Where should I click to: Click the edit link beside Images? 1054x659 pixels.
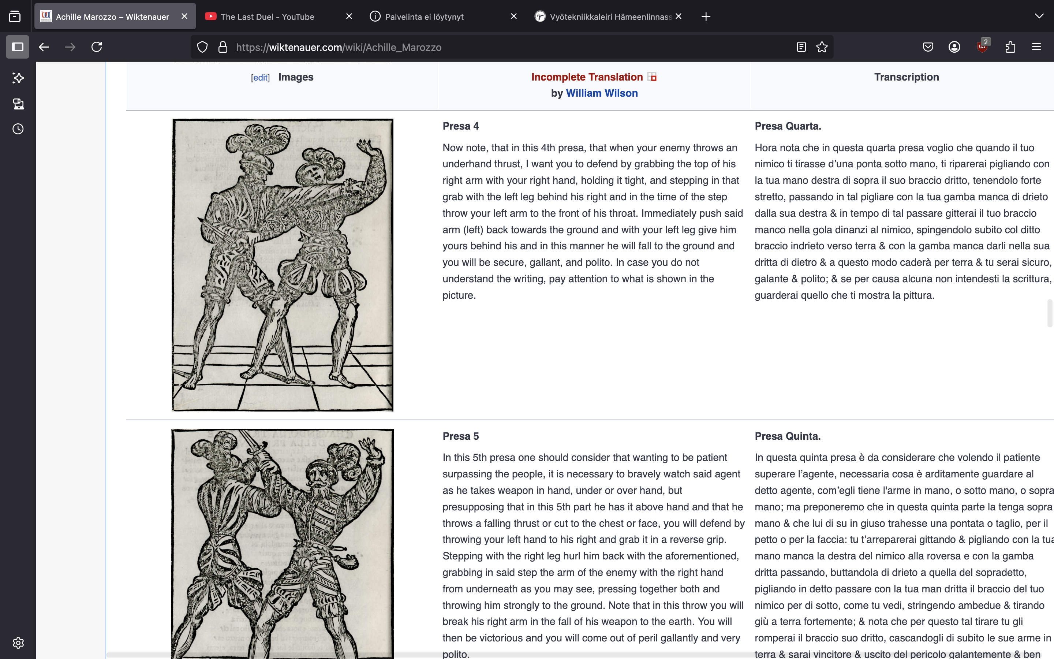point(261,78)
